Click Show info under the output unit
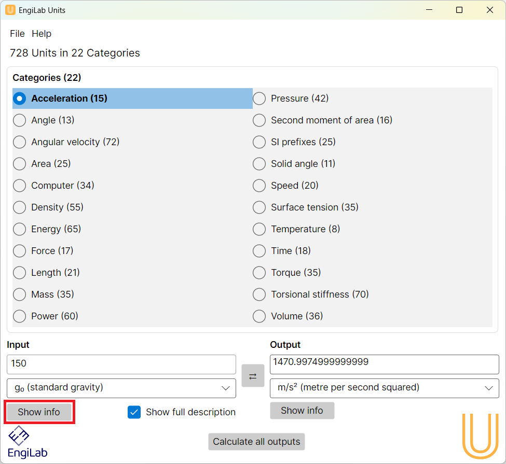506x464 pixels. (302, 411)
